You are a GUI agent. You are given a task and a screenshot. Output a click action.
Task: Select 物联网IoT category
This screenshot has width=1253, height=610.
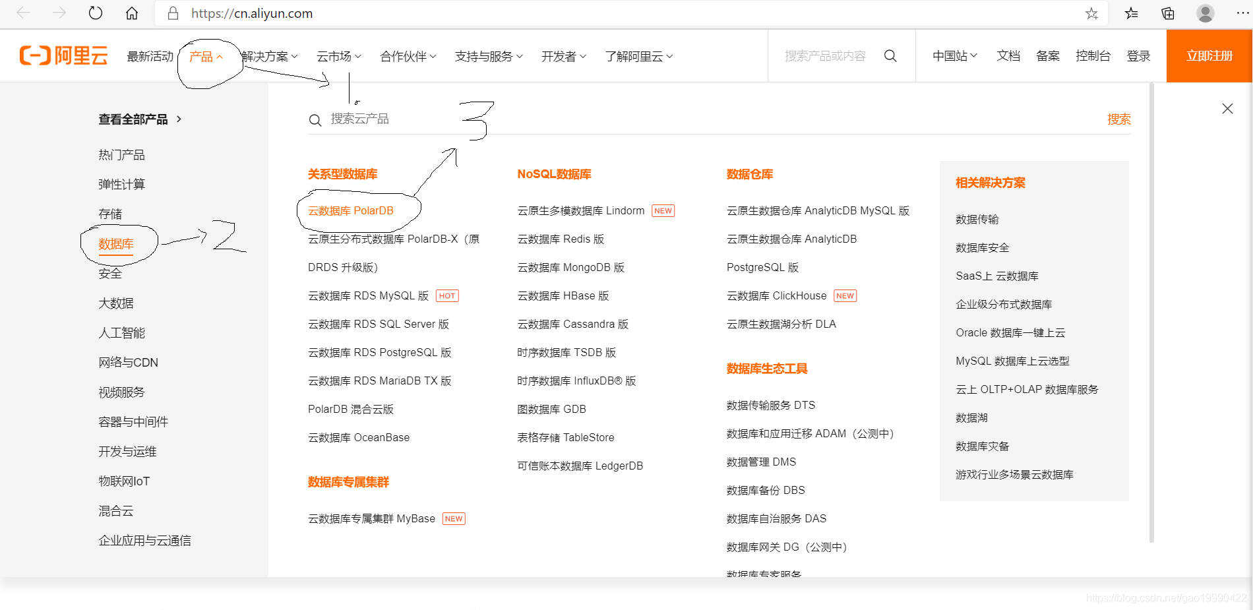click(124, 481)
